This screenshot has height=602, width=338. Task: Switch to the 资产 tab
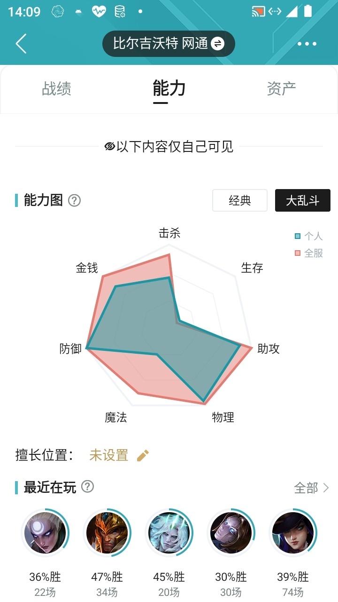click(x=281, y=88)
